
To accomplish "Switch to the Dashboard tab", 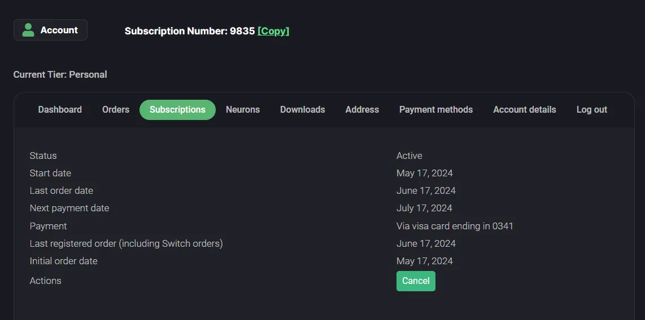I will pyautogui.click(x=60, y=110).
